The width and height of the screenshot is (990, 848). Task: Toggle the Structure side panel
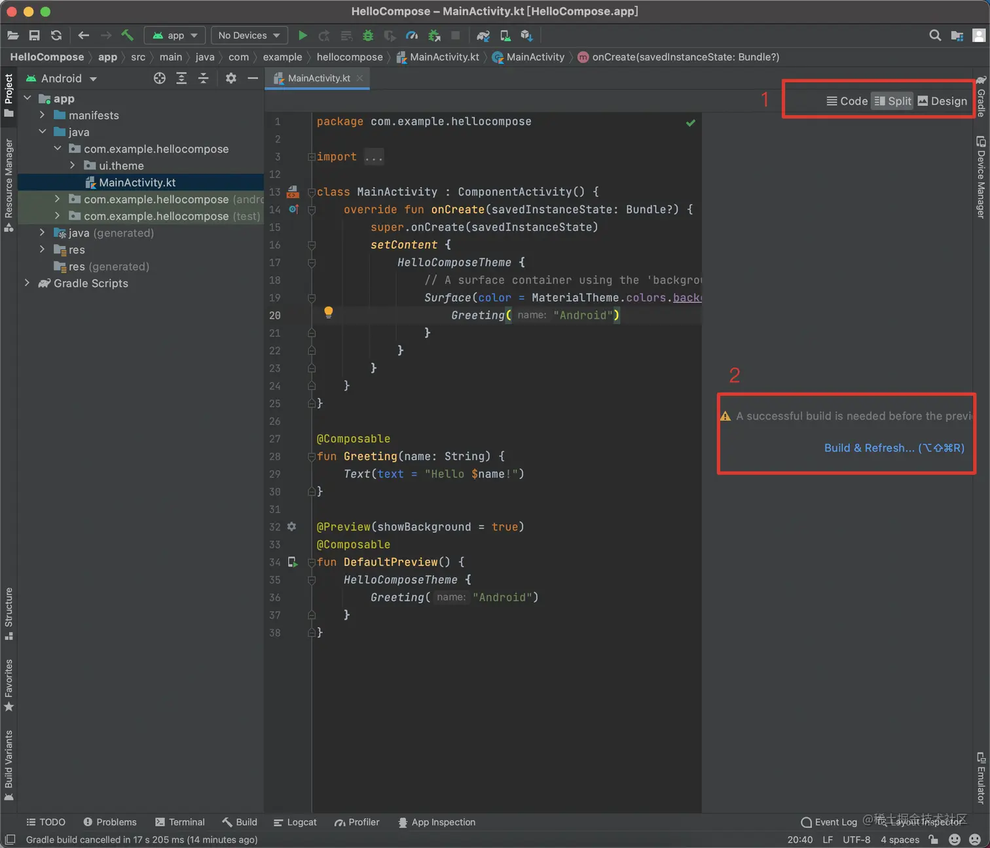click(9, 614)
